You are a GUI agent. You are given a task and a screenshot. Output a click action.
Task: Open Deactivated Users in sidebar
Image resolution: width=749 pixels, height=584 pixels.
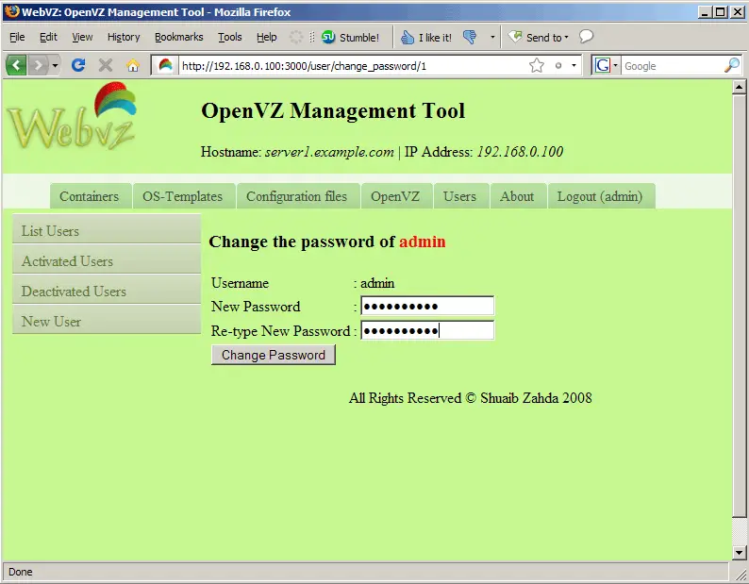(107, 291)
